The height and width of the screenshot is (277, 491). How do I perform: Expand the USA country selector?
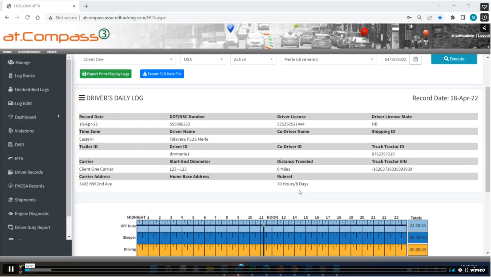click(203, 59)
